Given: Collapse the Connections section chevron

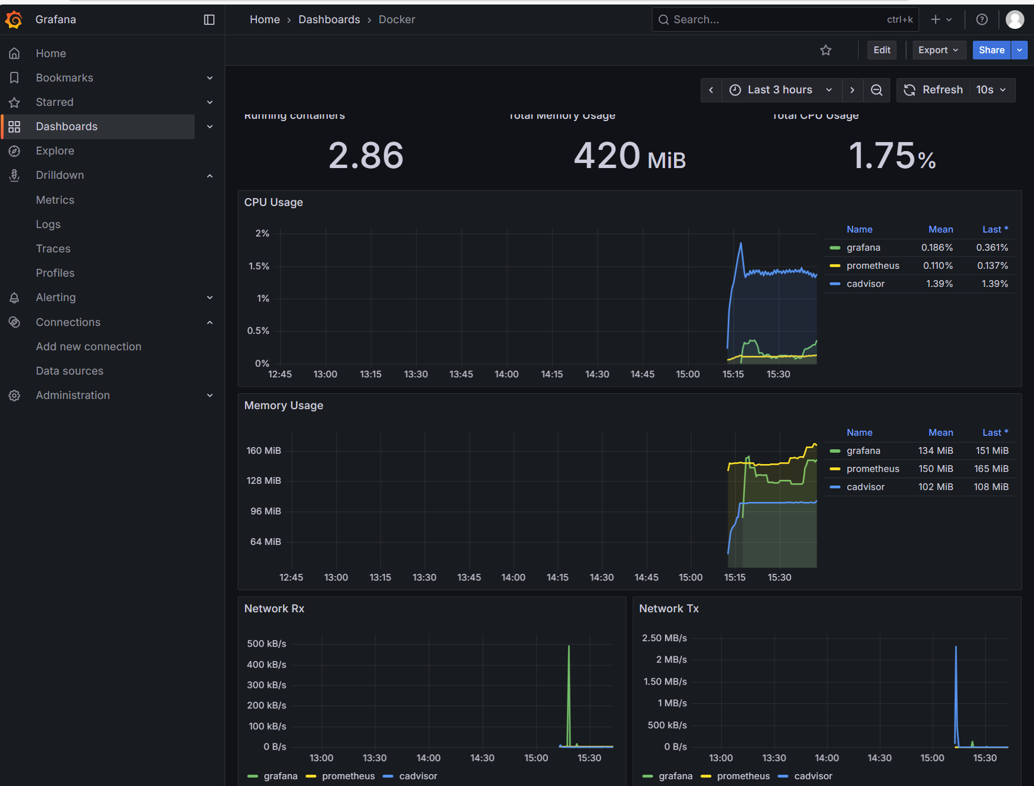Looking at the screenshot, I should click(210, 323).
